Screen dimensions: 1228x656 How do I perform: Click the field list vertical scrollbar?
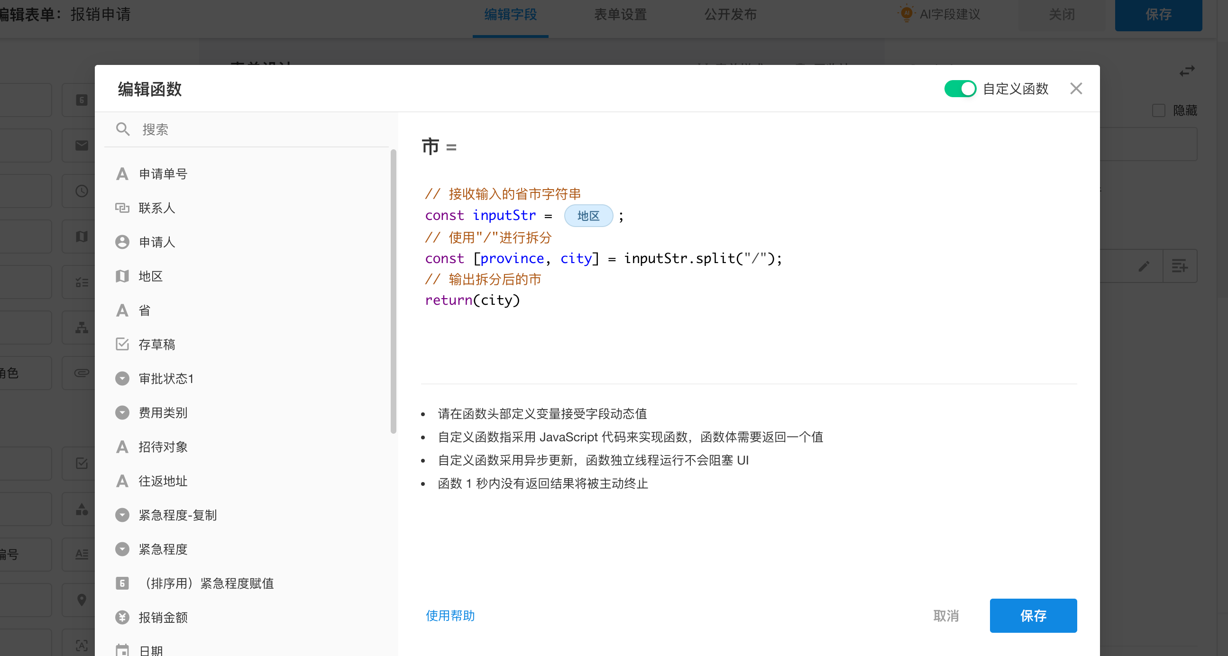393,291
